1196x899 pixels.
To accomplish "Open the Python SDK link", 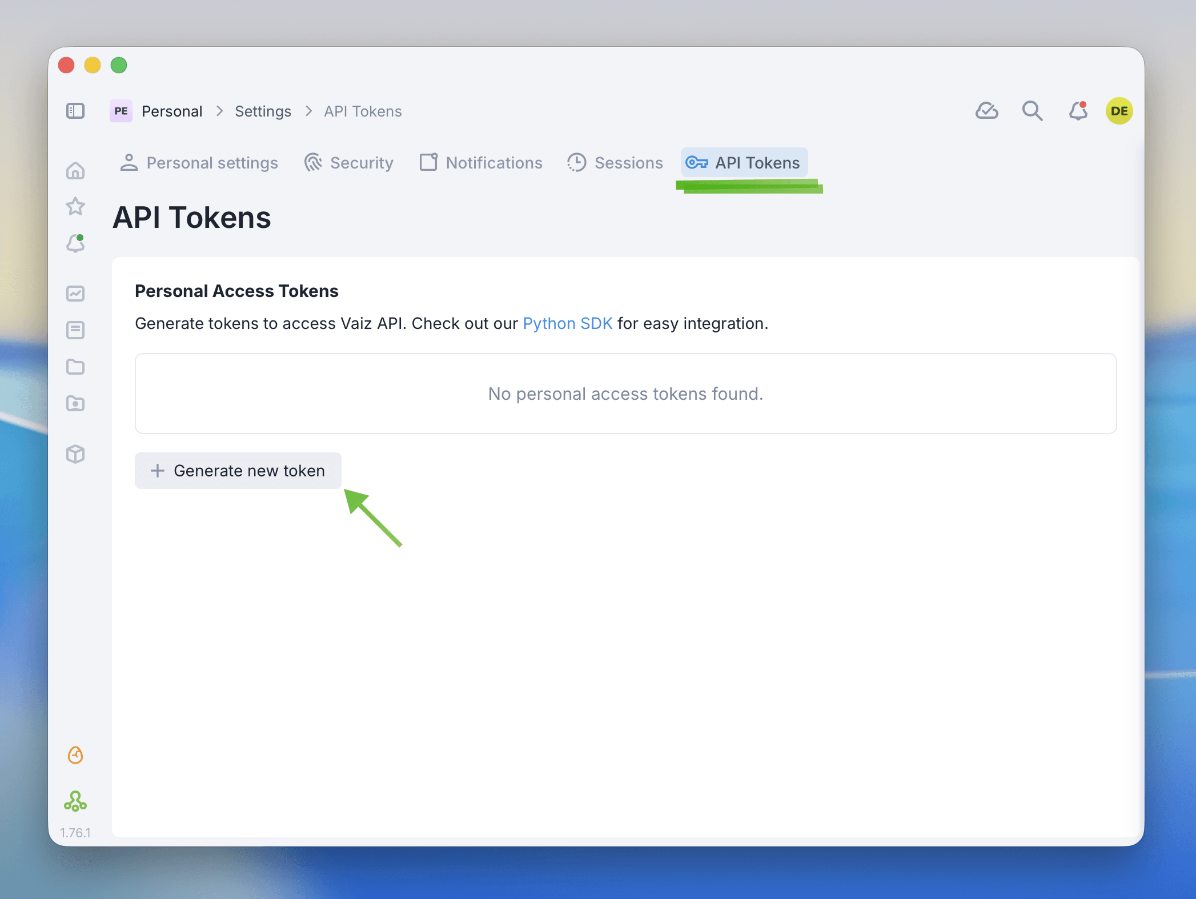I will [x=567, y=323].
